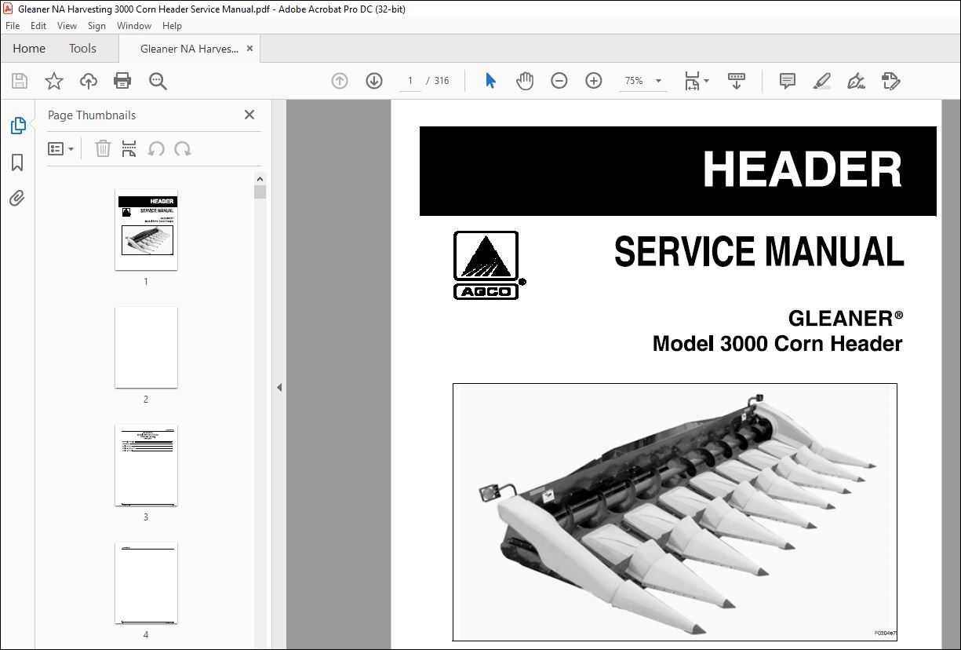
Task: Select page 3 thumbnail
Action: (146, 466)
